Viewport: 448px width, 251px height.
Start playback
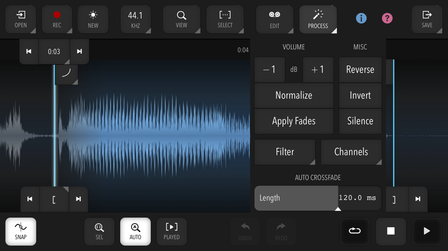click(x=427, y=231)
